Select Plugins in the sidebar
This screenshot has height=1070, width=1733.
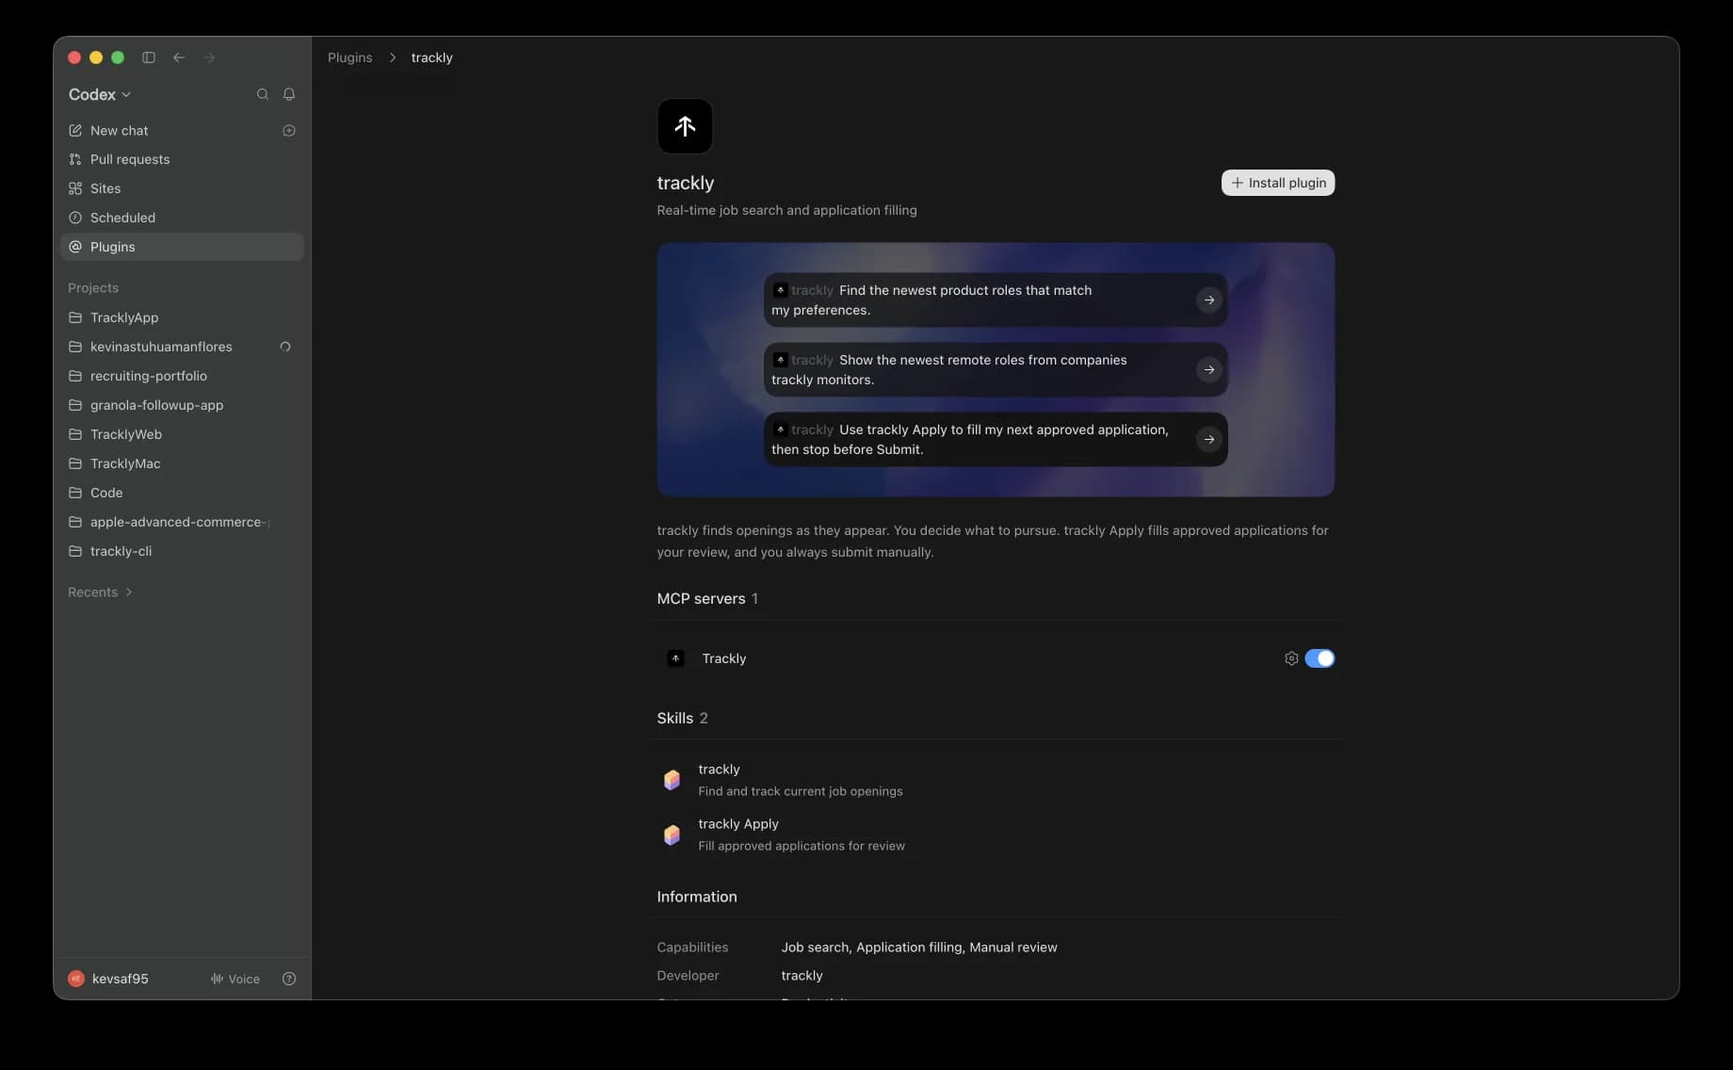click(182, 247)
